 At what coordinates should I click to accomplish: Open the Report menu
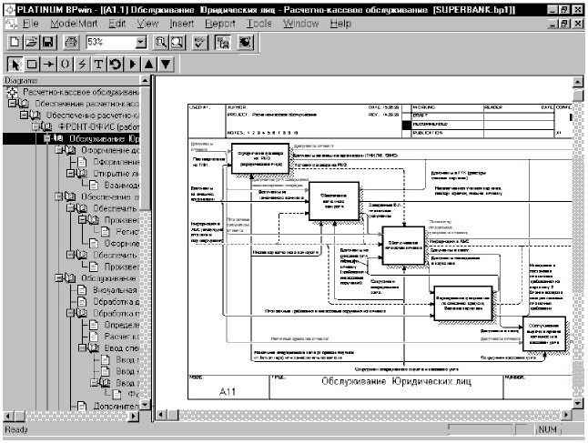click(x=220, y=21)
